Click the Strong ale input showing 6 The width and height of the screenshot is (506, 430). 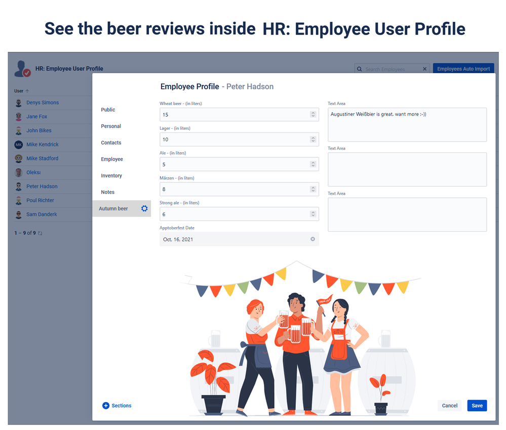[239, 214]
